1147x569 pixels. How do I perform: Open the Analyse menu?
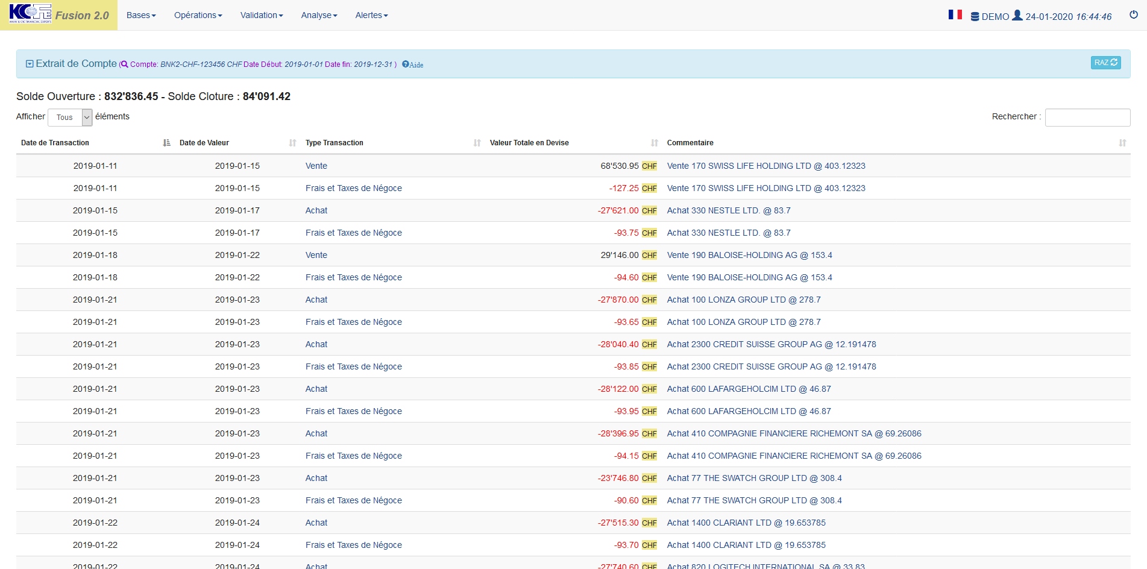319,15
